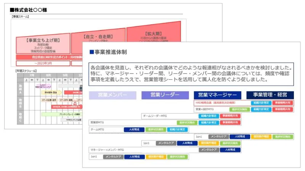Viewport: 305px width, 171px height.
Task: Click the WEBコンテンツ企画 schedule bar
Action: click(72, 120)
